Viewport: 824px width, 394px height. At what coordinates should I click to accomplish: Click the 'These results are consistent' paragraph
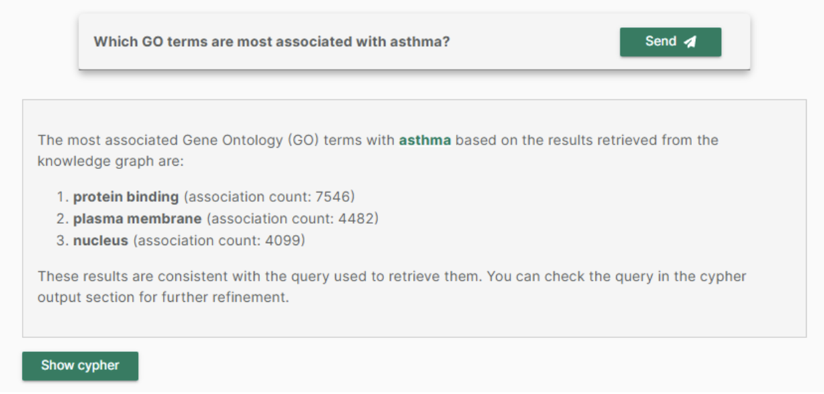[x=392, y=286]
